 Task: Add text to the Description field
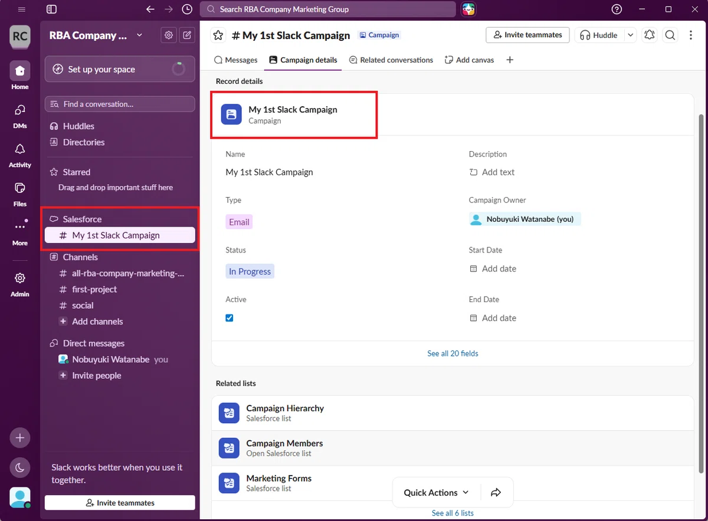pyautogui.click(x=492, y=172)
